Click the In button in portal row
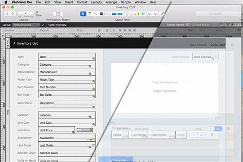243x162 pixels. [194, 135]
